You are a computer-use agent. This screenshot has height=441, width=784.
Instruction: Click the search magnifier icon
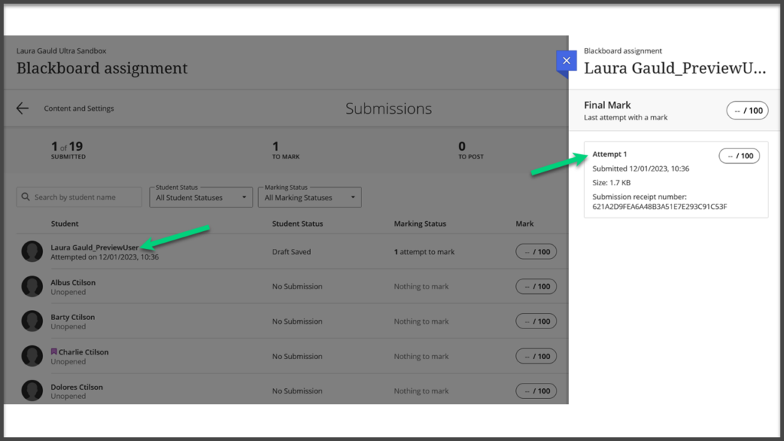pyautogui.click(x=25, y=197)
